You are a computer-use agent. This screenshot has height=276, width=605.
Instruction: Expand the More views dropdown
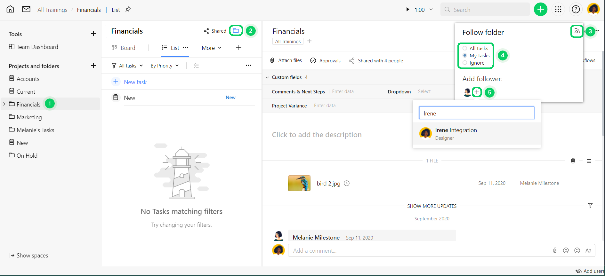[212, 48]
